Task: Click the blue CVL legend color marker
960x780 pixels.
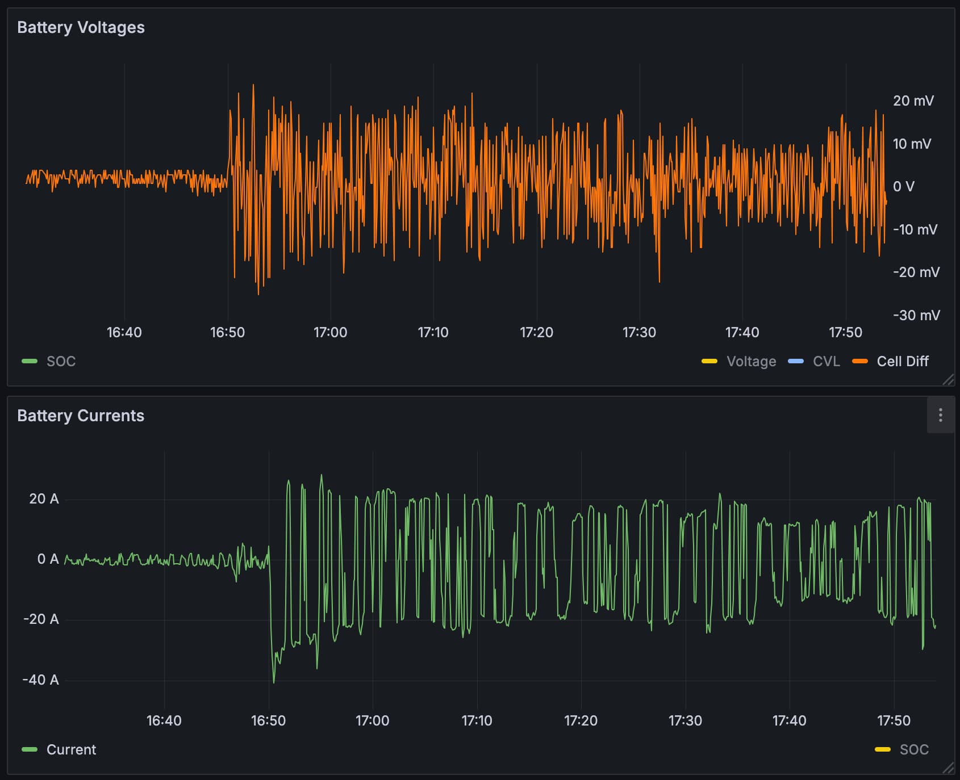Action: [796, 362]
